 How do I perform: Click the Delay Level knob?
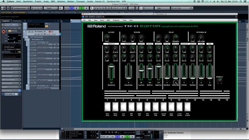tap(158, 37)
